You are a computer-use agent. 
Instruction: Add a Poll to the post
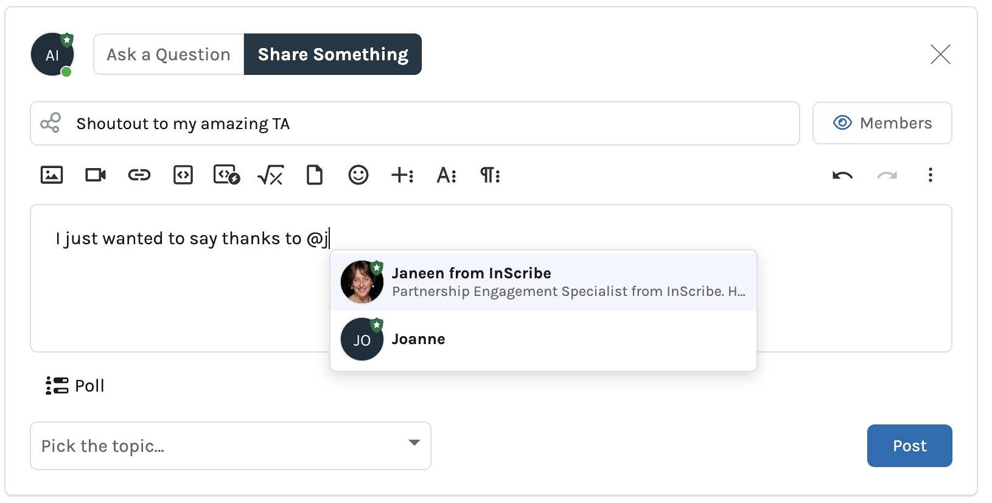(x=75, y=385)
